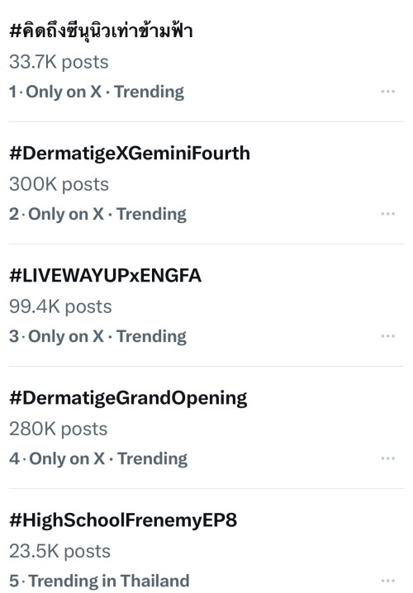Screen dimensions: 413x593
Task: Open more options for #DermatigeGrandOpening
Action: pos(388,458)
